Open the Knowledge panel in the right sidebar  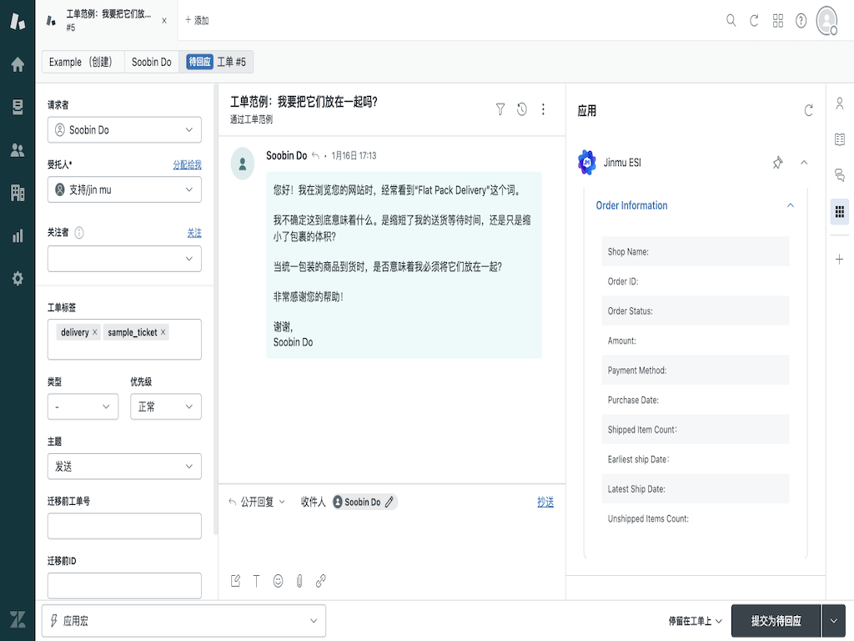pos(840,140)
